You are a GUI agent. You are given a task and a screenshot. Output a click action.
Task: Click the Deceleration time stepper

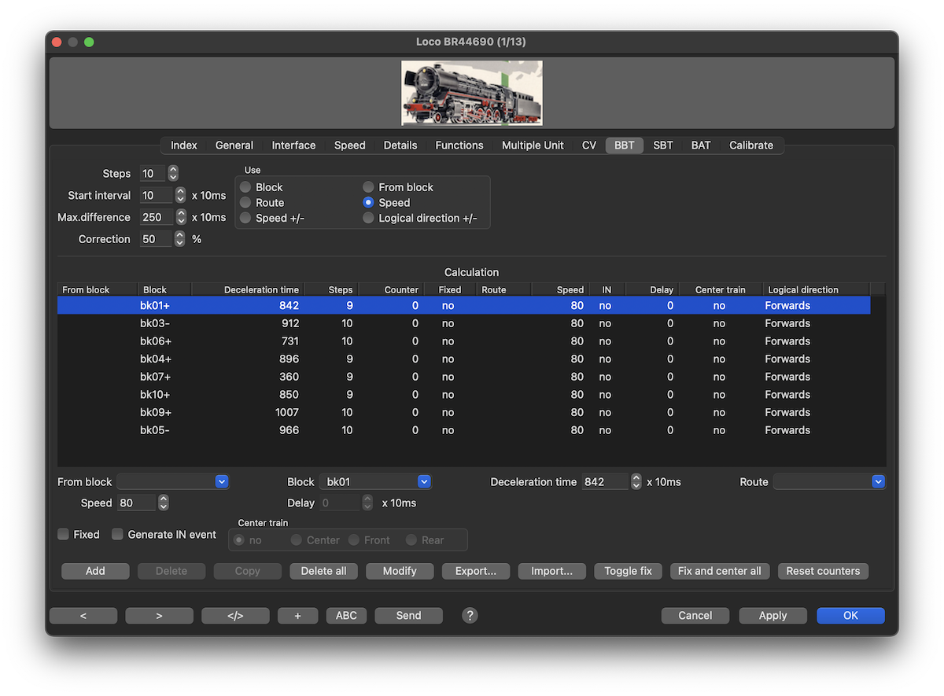636,482
